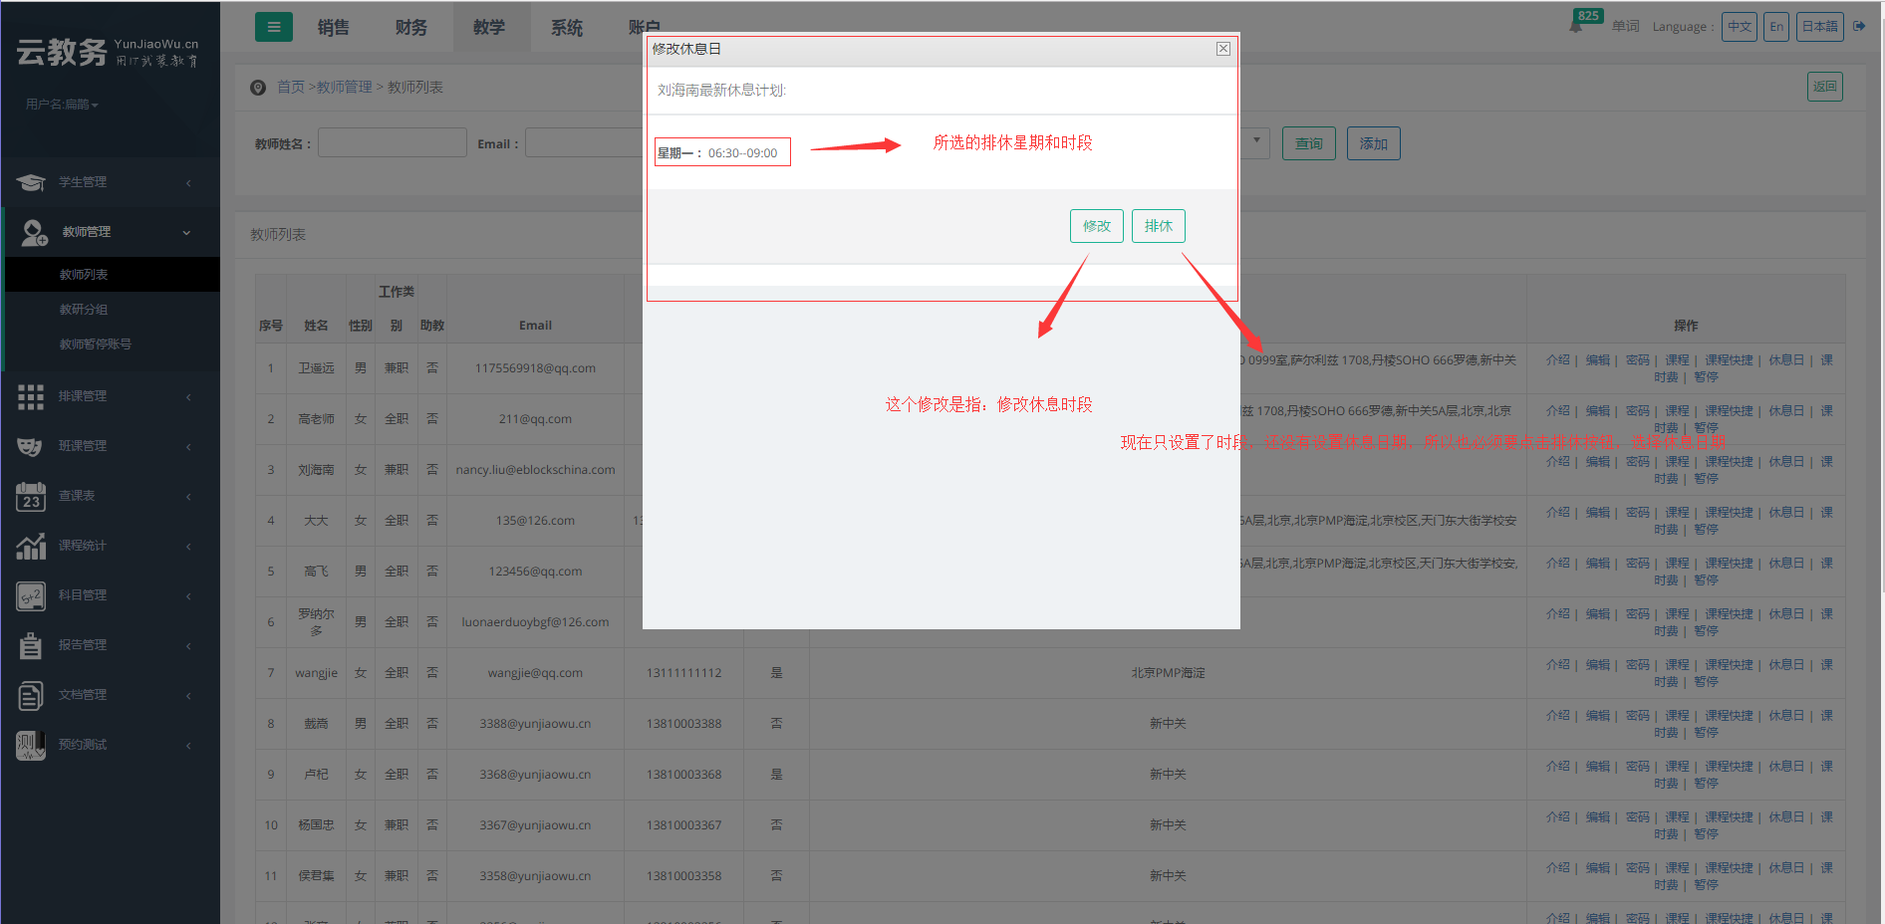Open the 销售 top menu tab
1885x924 pixels.
point(333,28)
